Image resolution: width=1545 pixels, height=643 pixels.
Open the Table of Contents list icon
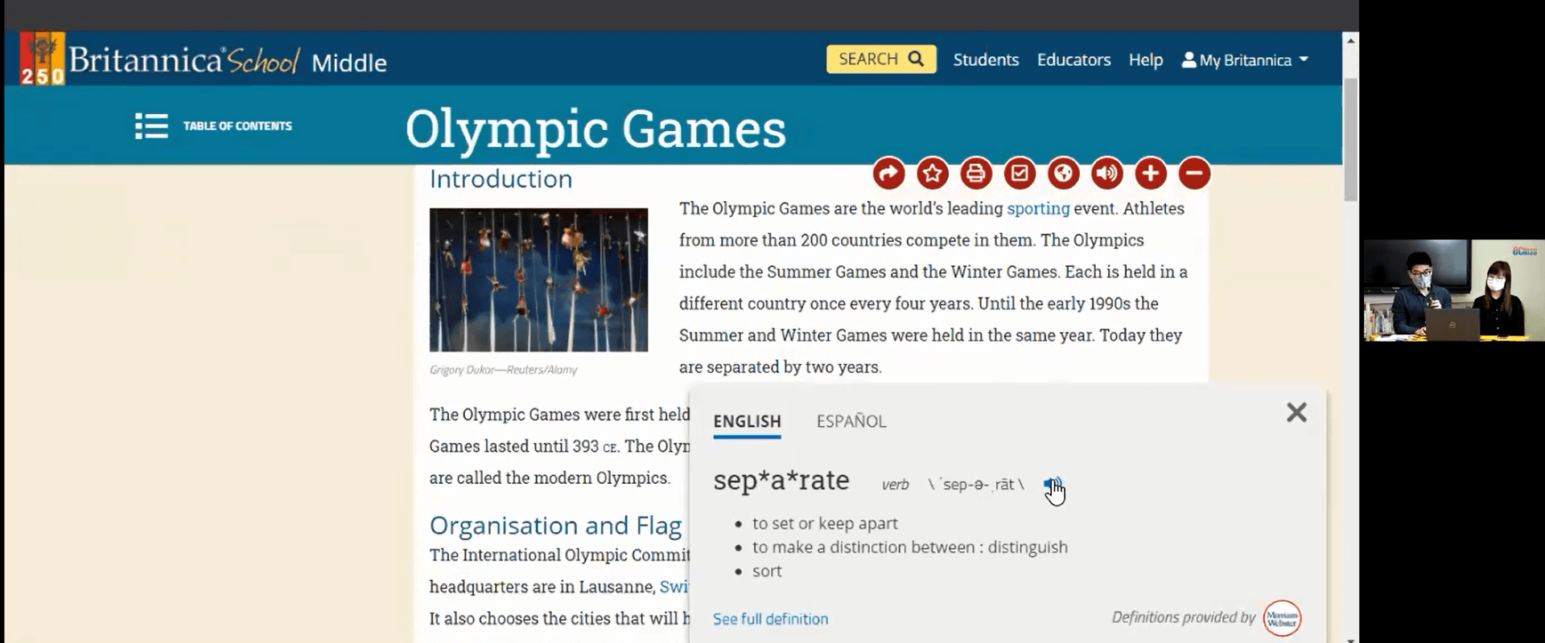(151, 125)
